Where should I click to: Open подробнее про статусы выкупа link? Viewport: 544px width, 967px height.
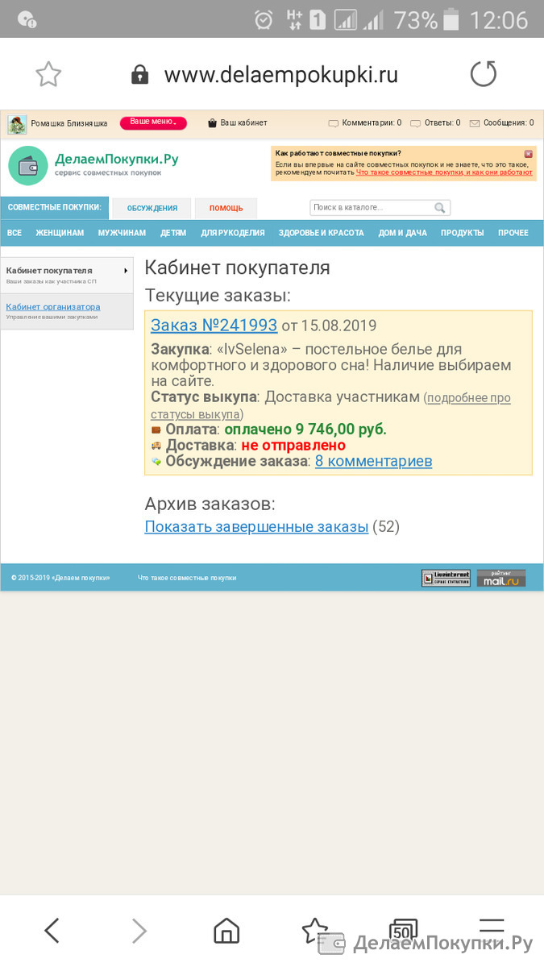[331, 405]
